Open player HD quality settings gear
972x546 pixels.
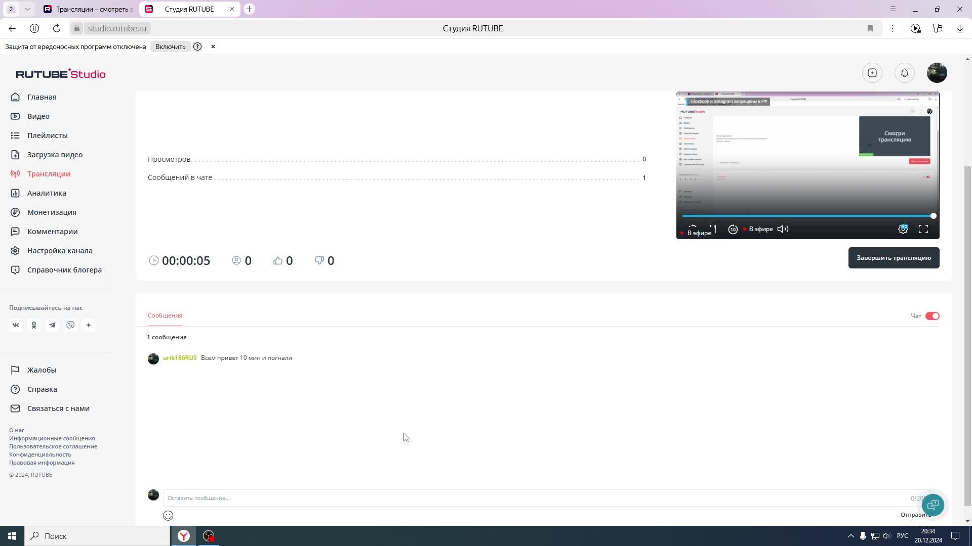click(x=903, y=229)
